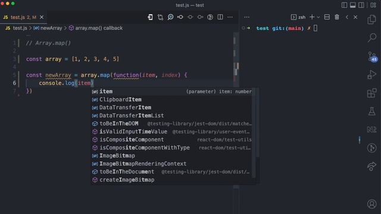Viewport: 381px width, 214px height.
Task: Open the N2 extension view
Action: (371, 130)
